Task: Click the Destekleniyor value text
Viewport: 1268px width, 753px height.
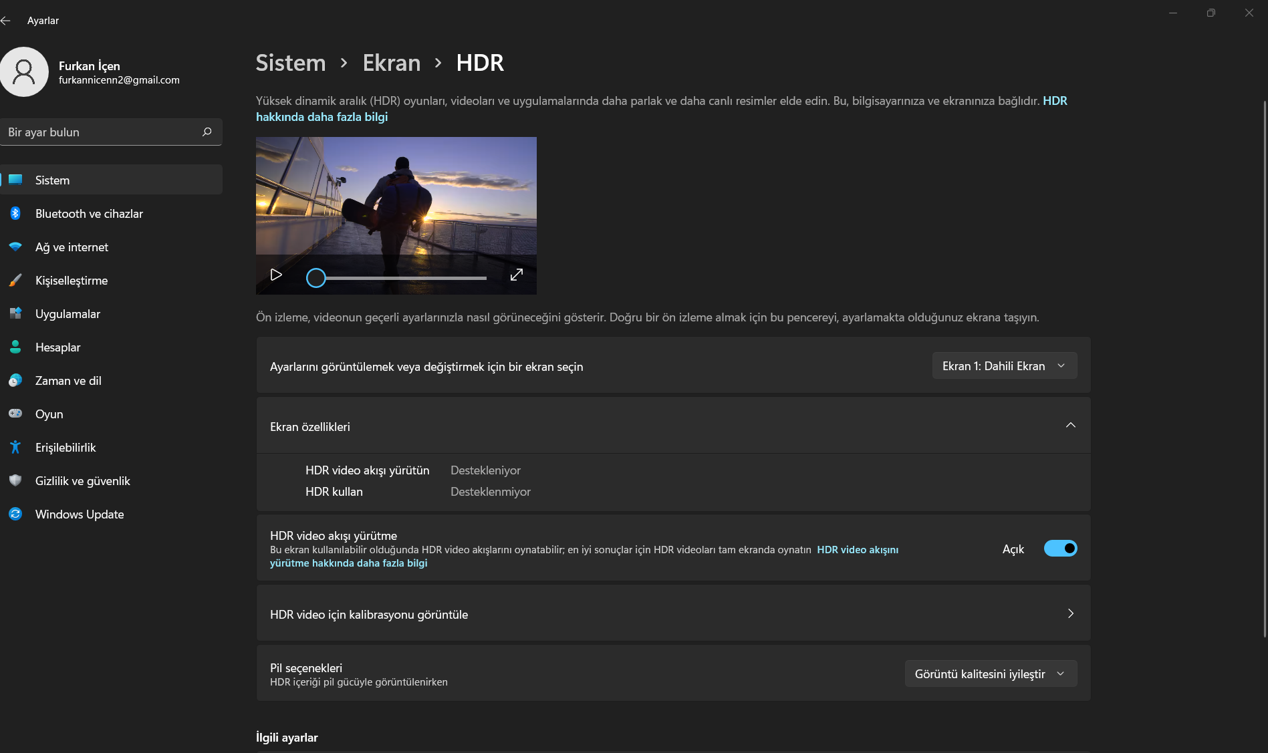Action: (x=485, y=470)
